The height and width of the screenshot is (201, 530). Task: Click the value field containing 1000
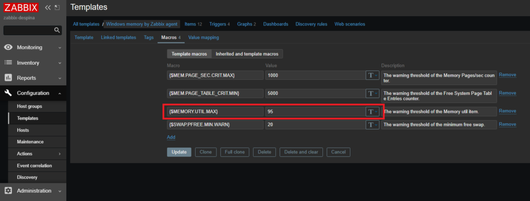(315, 75)
